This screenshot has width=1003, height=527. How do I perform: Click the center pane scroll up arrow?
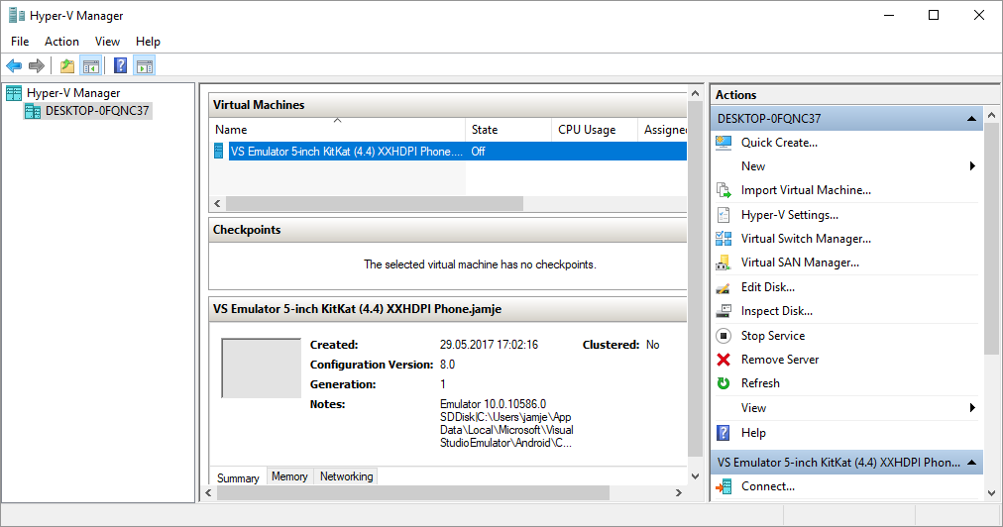click(696, 93)
